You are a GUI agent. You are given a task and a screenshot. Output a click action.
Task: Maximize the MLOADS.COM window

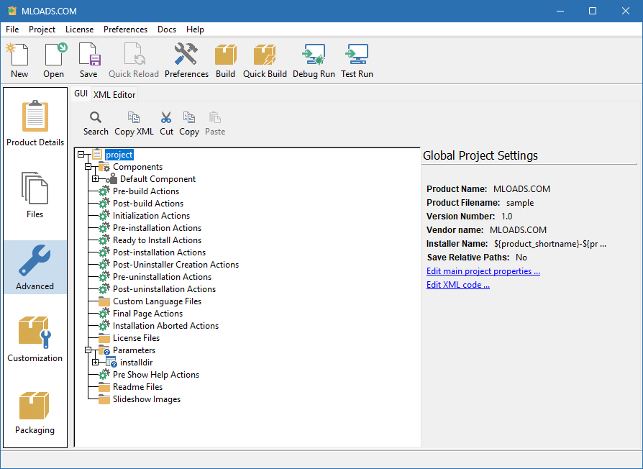(x=593, y=11)
